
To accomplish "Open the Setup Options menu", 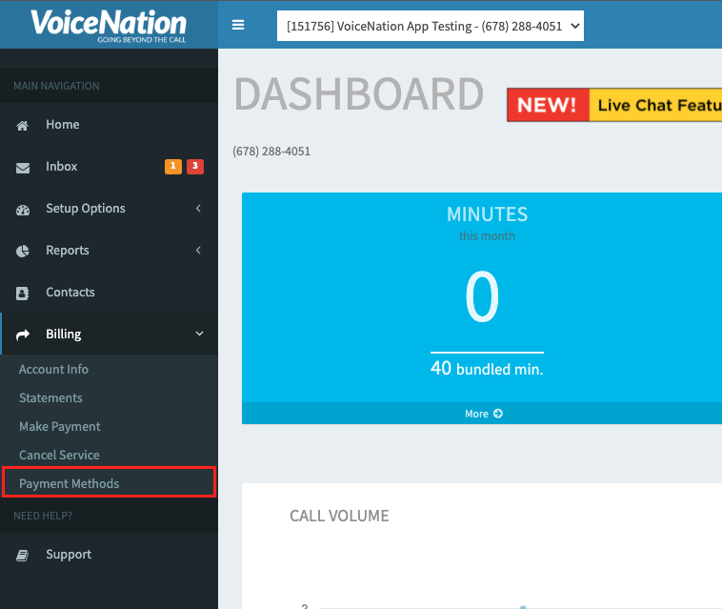I will pyautogui.click(x=110, y=208).
